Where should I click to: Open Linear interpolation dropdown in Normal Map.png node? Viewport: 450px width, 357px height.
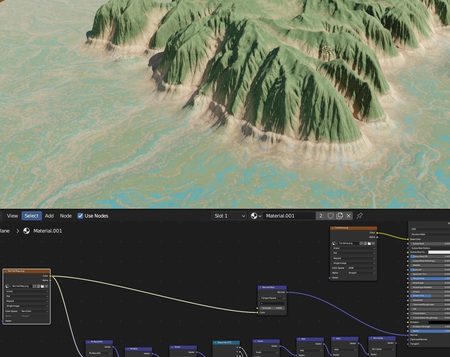tap(26, 291)
